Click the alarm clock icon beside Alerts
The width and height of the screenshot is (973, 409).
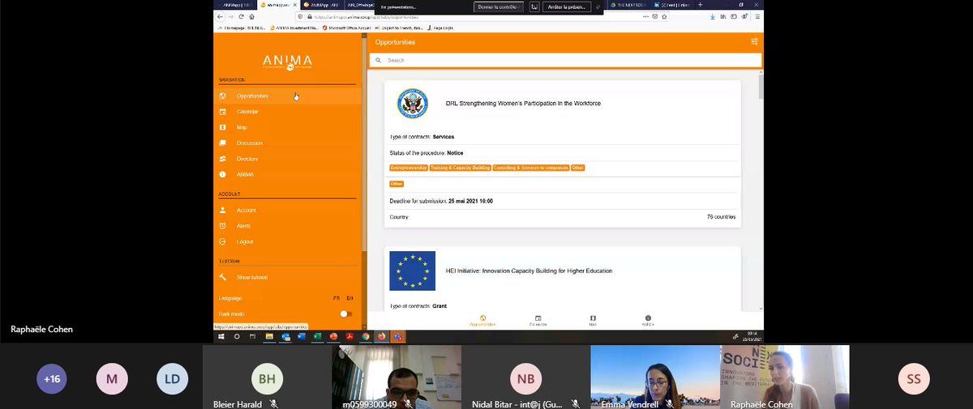[x=222, y=226]
